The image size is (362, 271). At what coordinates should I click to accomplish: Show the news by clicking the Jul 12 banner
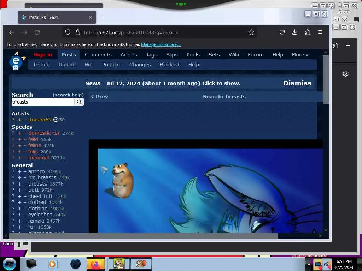(x=163, y=83)
